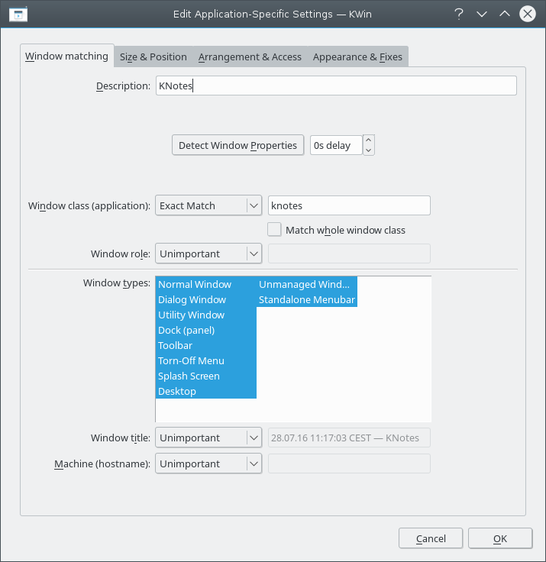Screen dimensions: 546x562
Task: Select Splash Screen in window types list
Action: click(189, 376)
